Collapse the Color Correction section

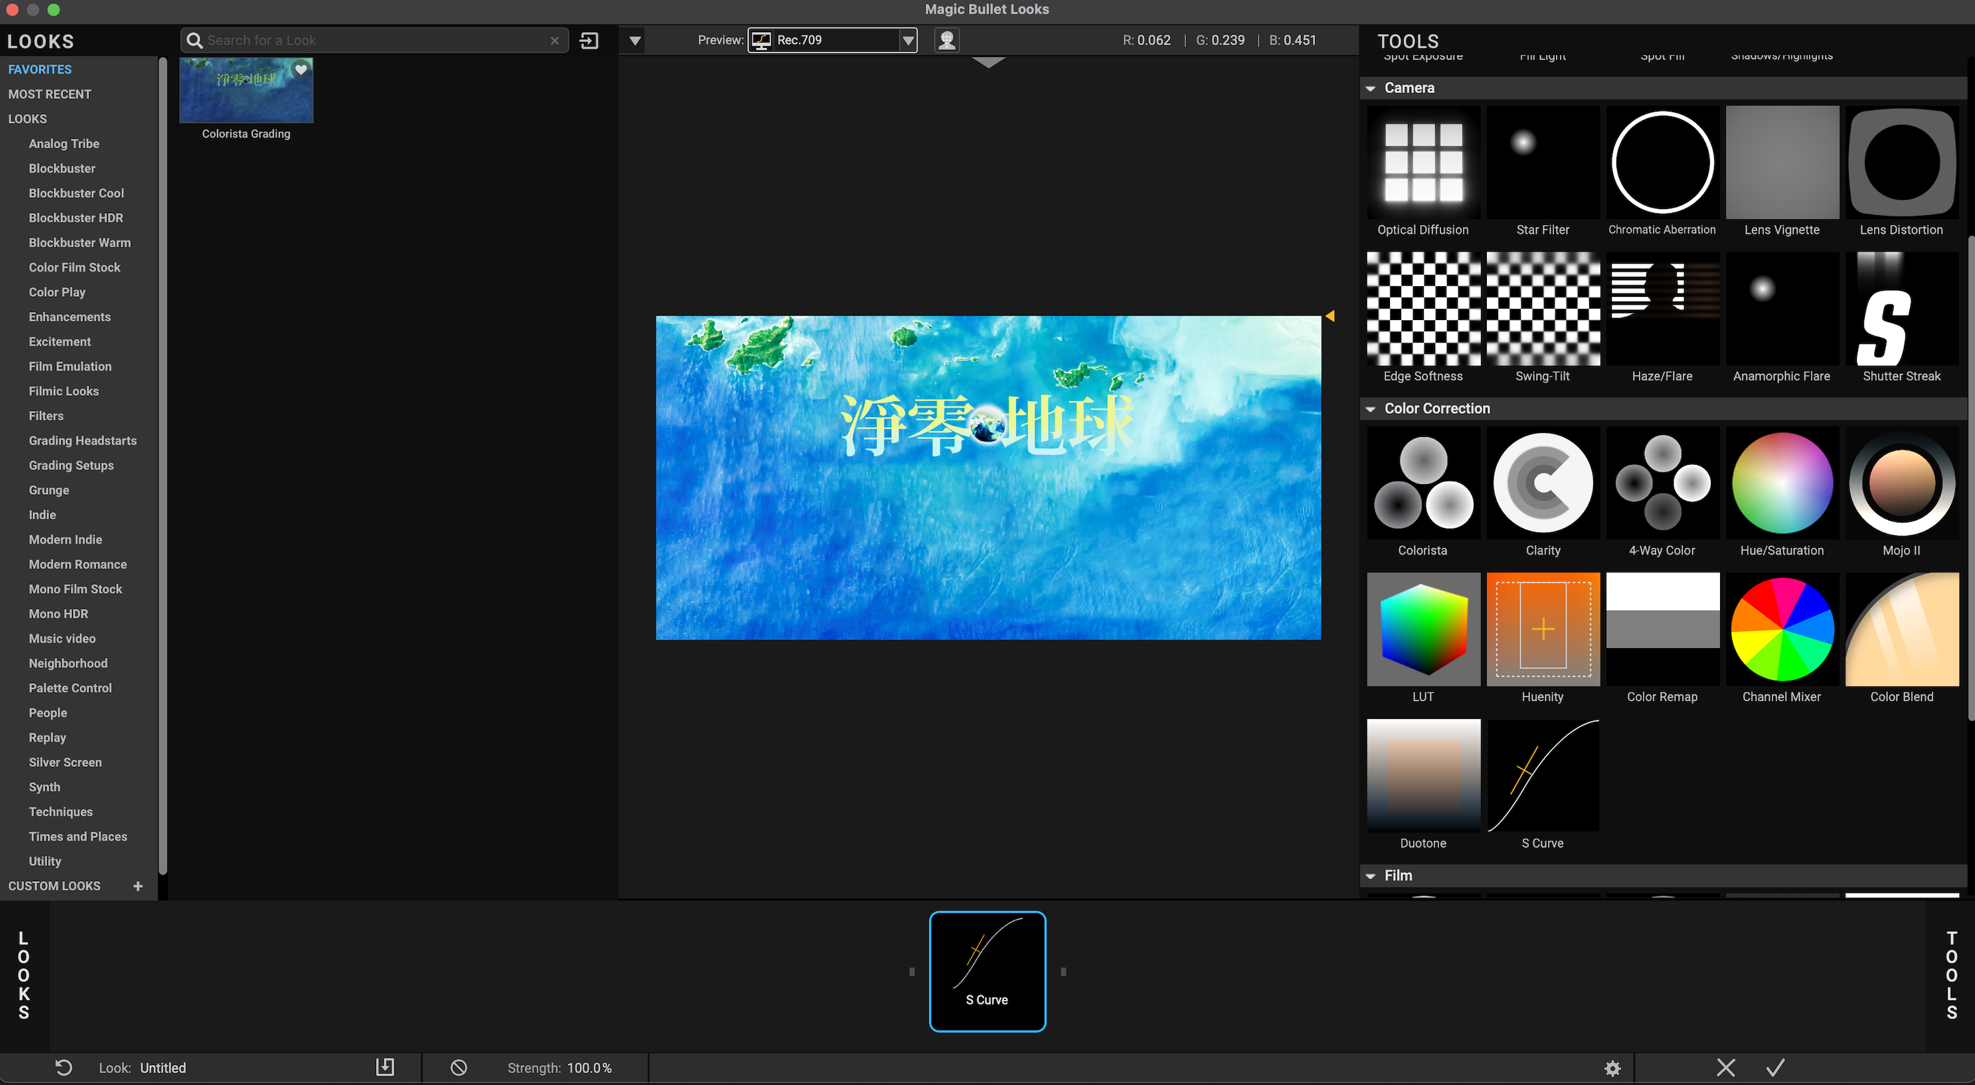[x=1371, y=408]
